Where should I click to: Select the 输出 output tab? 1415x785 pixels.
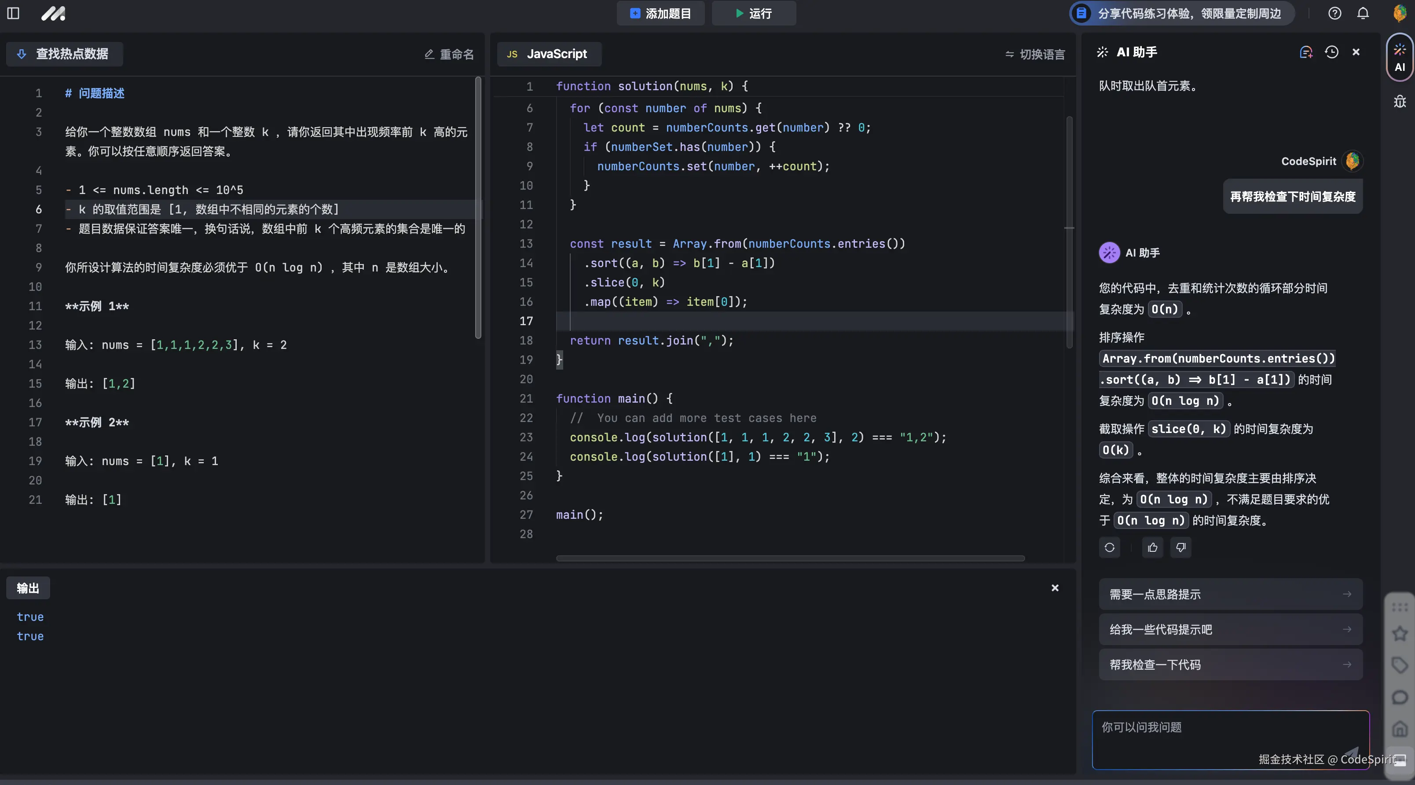click(x=29, y=588)
